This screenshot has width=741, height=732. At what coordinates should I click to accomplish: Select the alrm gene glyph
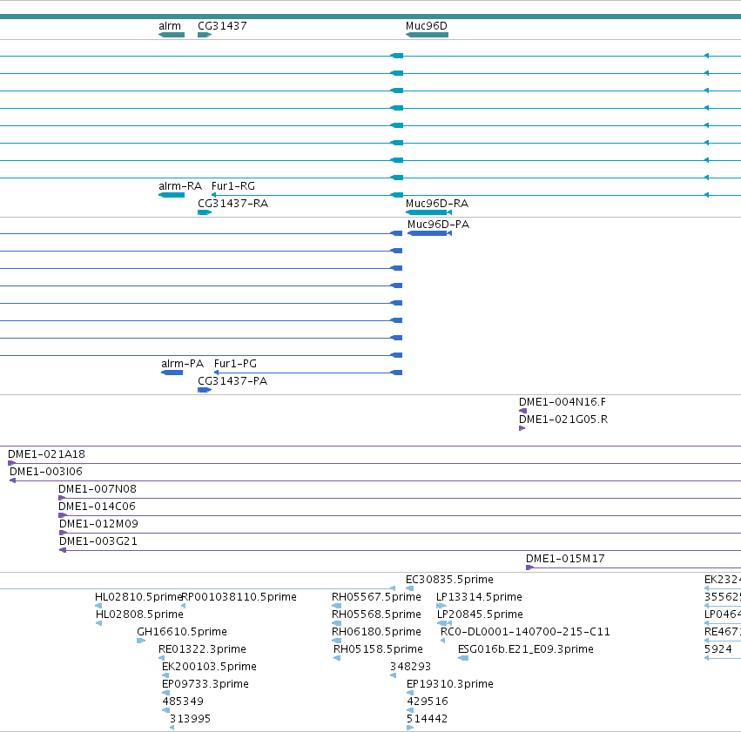tap(172, 35)
